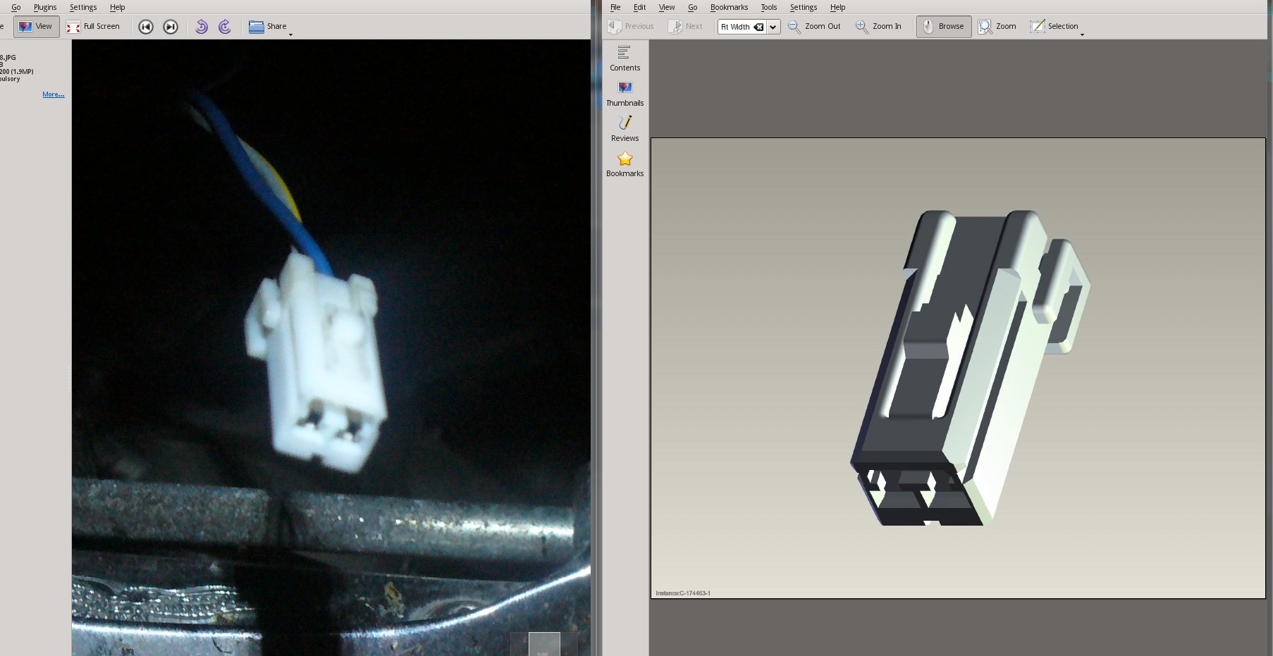The height and width of the screenshot is (656, 1273).
Task: Click the connector 3D model page
Action: point(958,368)
